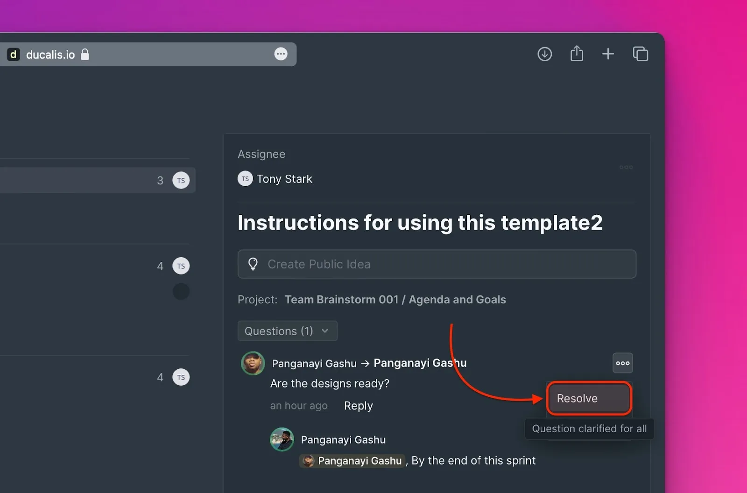
Task: Click the TS avatar beside number 3
Action: point(181,180)
